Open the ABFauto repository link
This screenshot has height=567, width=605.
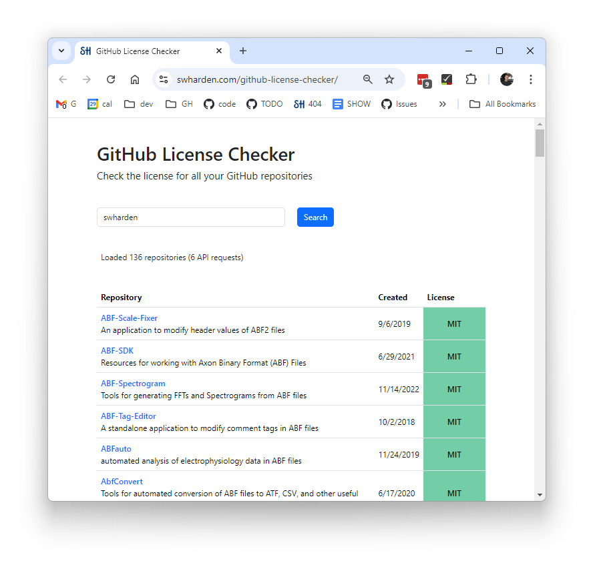pos(116,449)
